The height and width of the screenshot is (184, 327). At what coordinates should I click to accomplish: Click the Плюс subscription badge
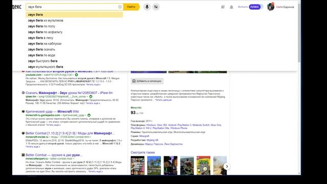pos(254,7)
